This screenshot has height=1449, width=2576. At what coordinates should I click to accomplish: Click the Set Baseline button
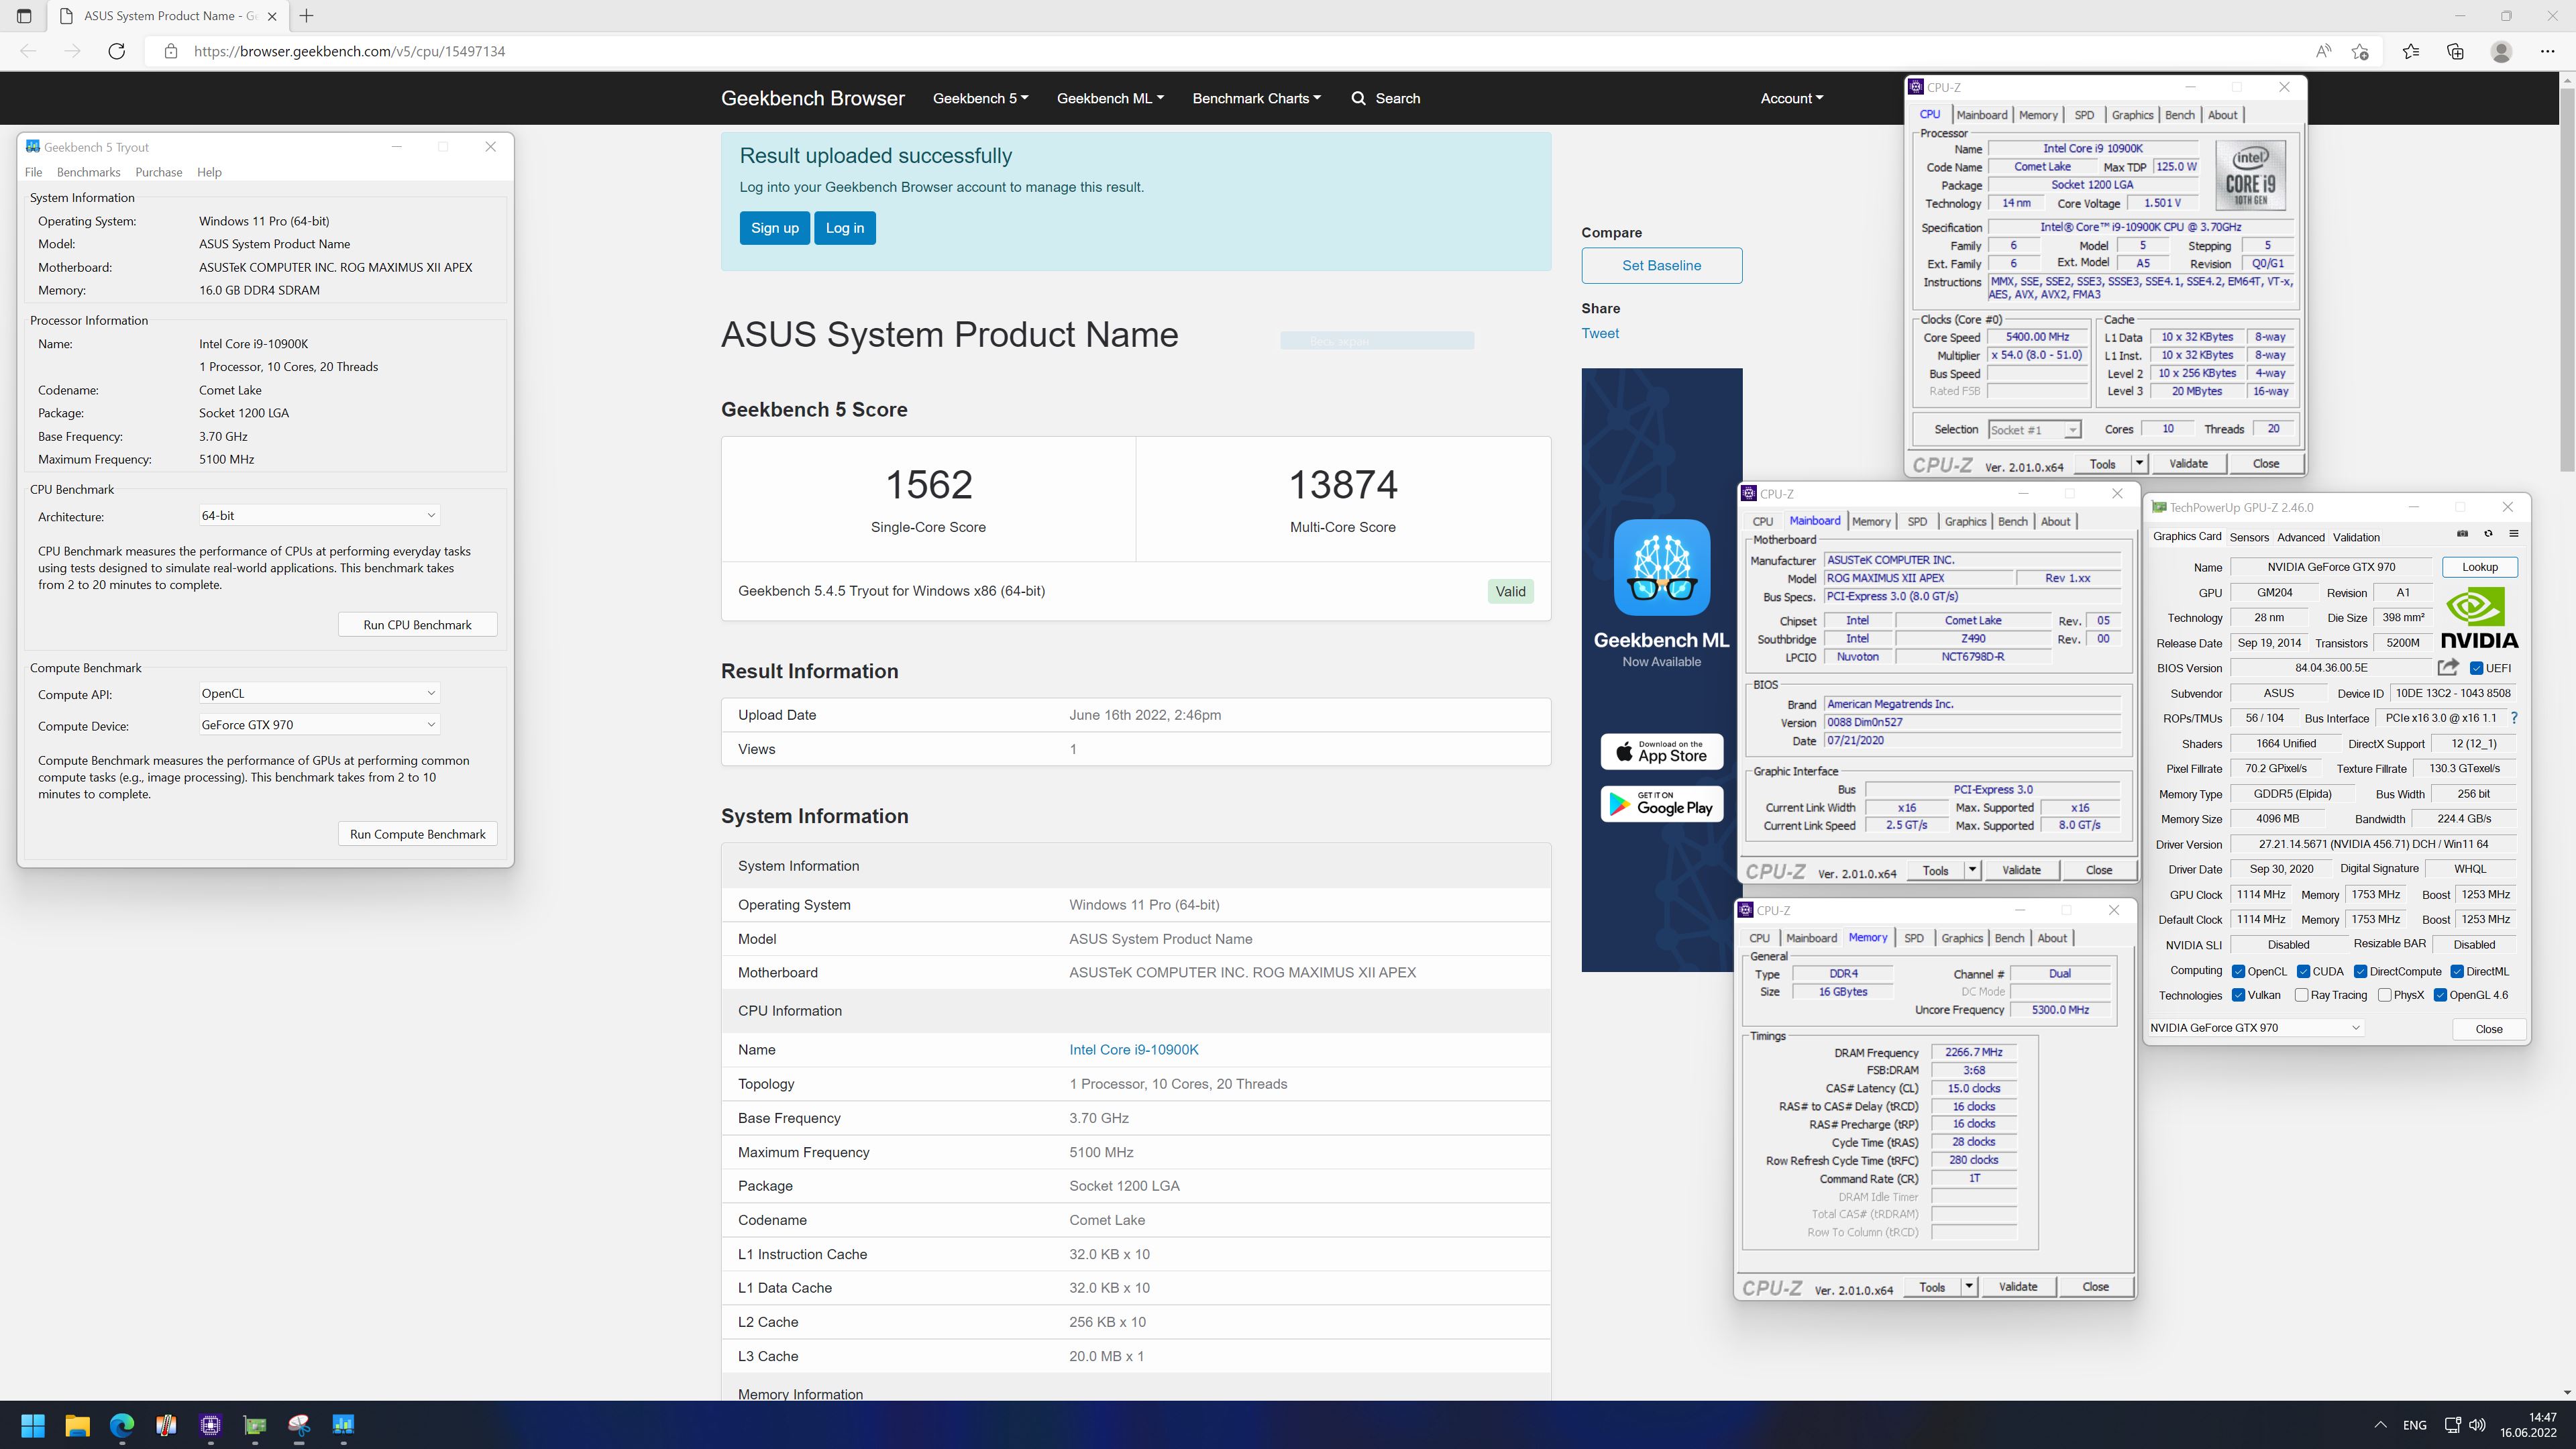point(1662,265)
